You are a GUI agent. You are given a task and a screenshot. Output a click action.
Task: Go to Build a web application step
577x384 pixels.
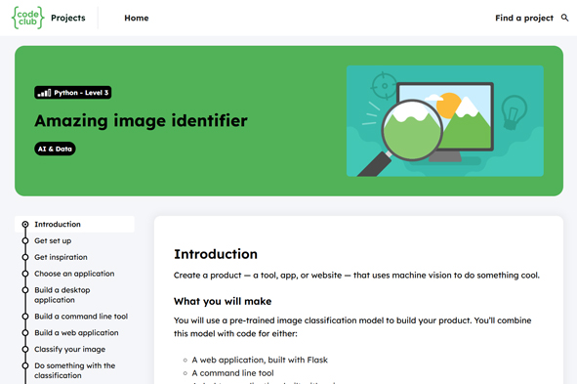(x=76, y=333)
